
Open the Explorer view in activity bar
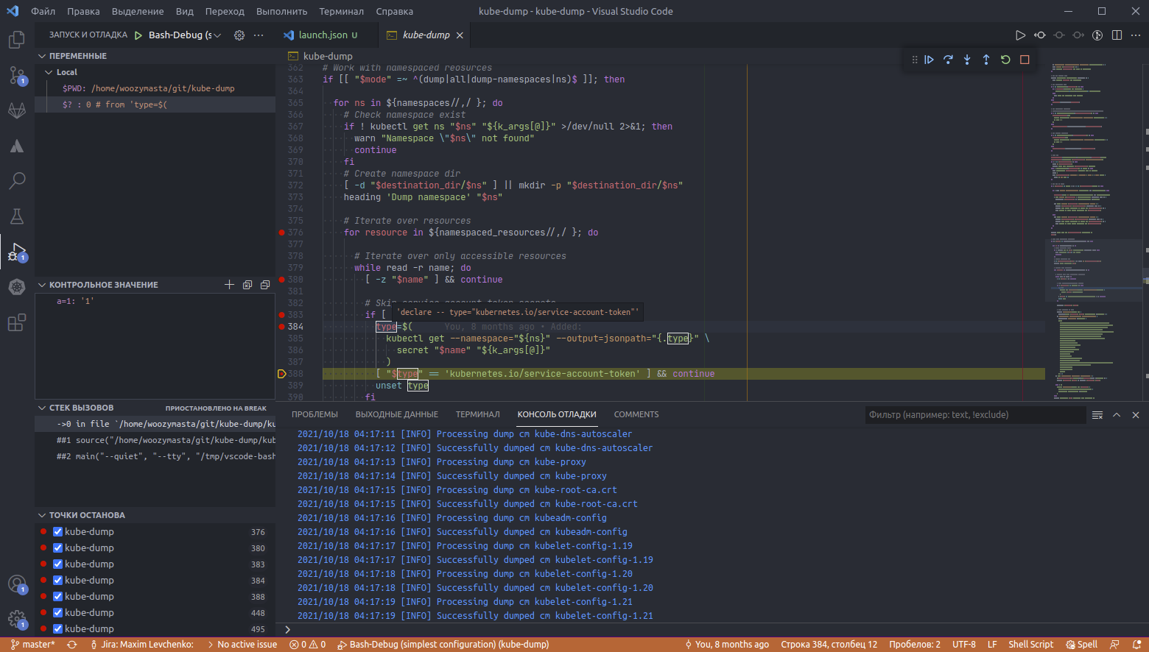click(16, 40)
